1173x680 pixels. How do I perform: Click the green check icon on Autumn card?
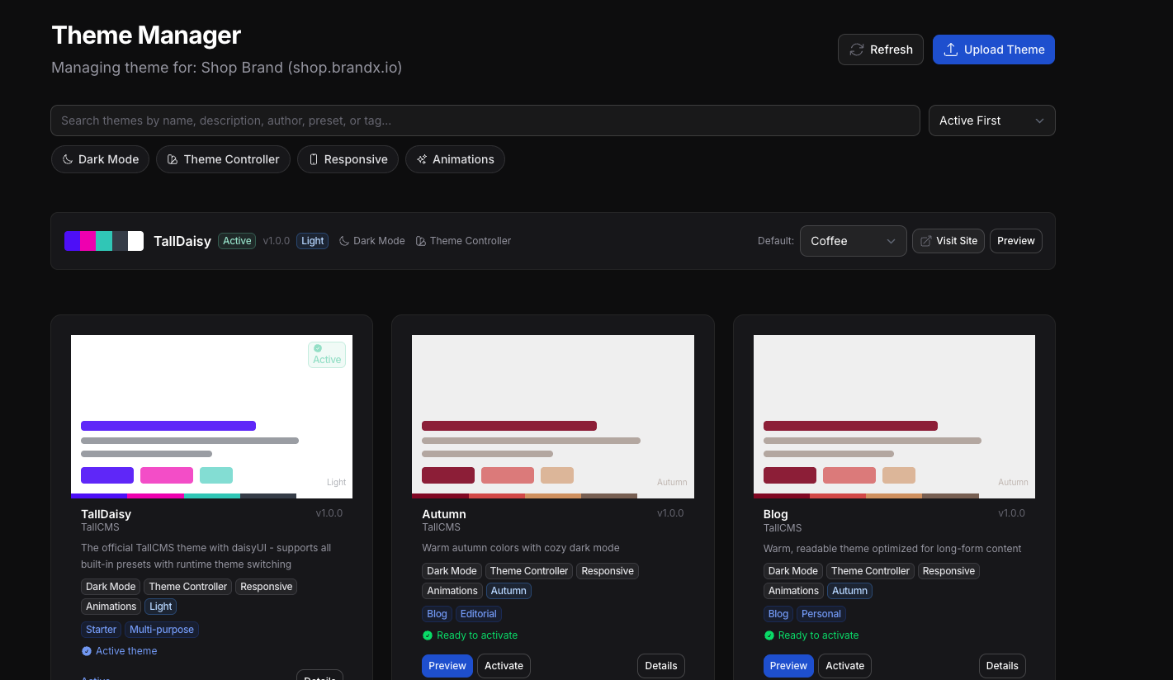(428, 635)
